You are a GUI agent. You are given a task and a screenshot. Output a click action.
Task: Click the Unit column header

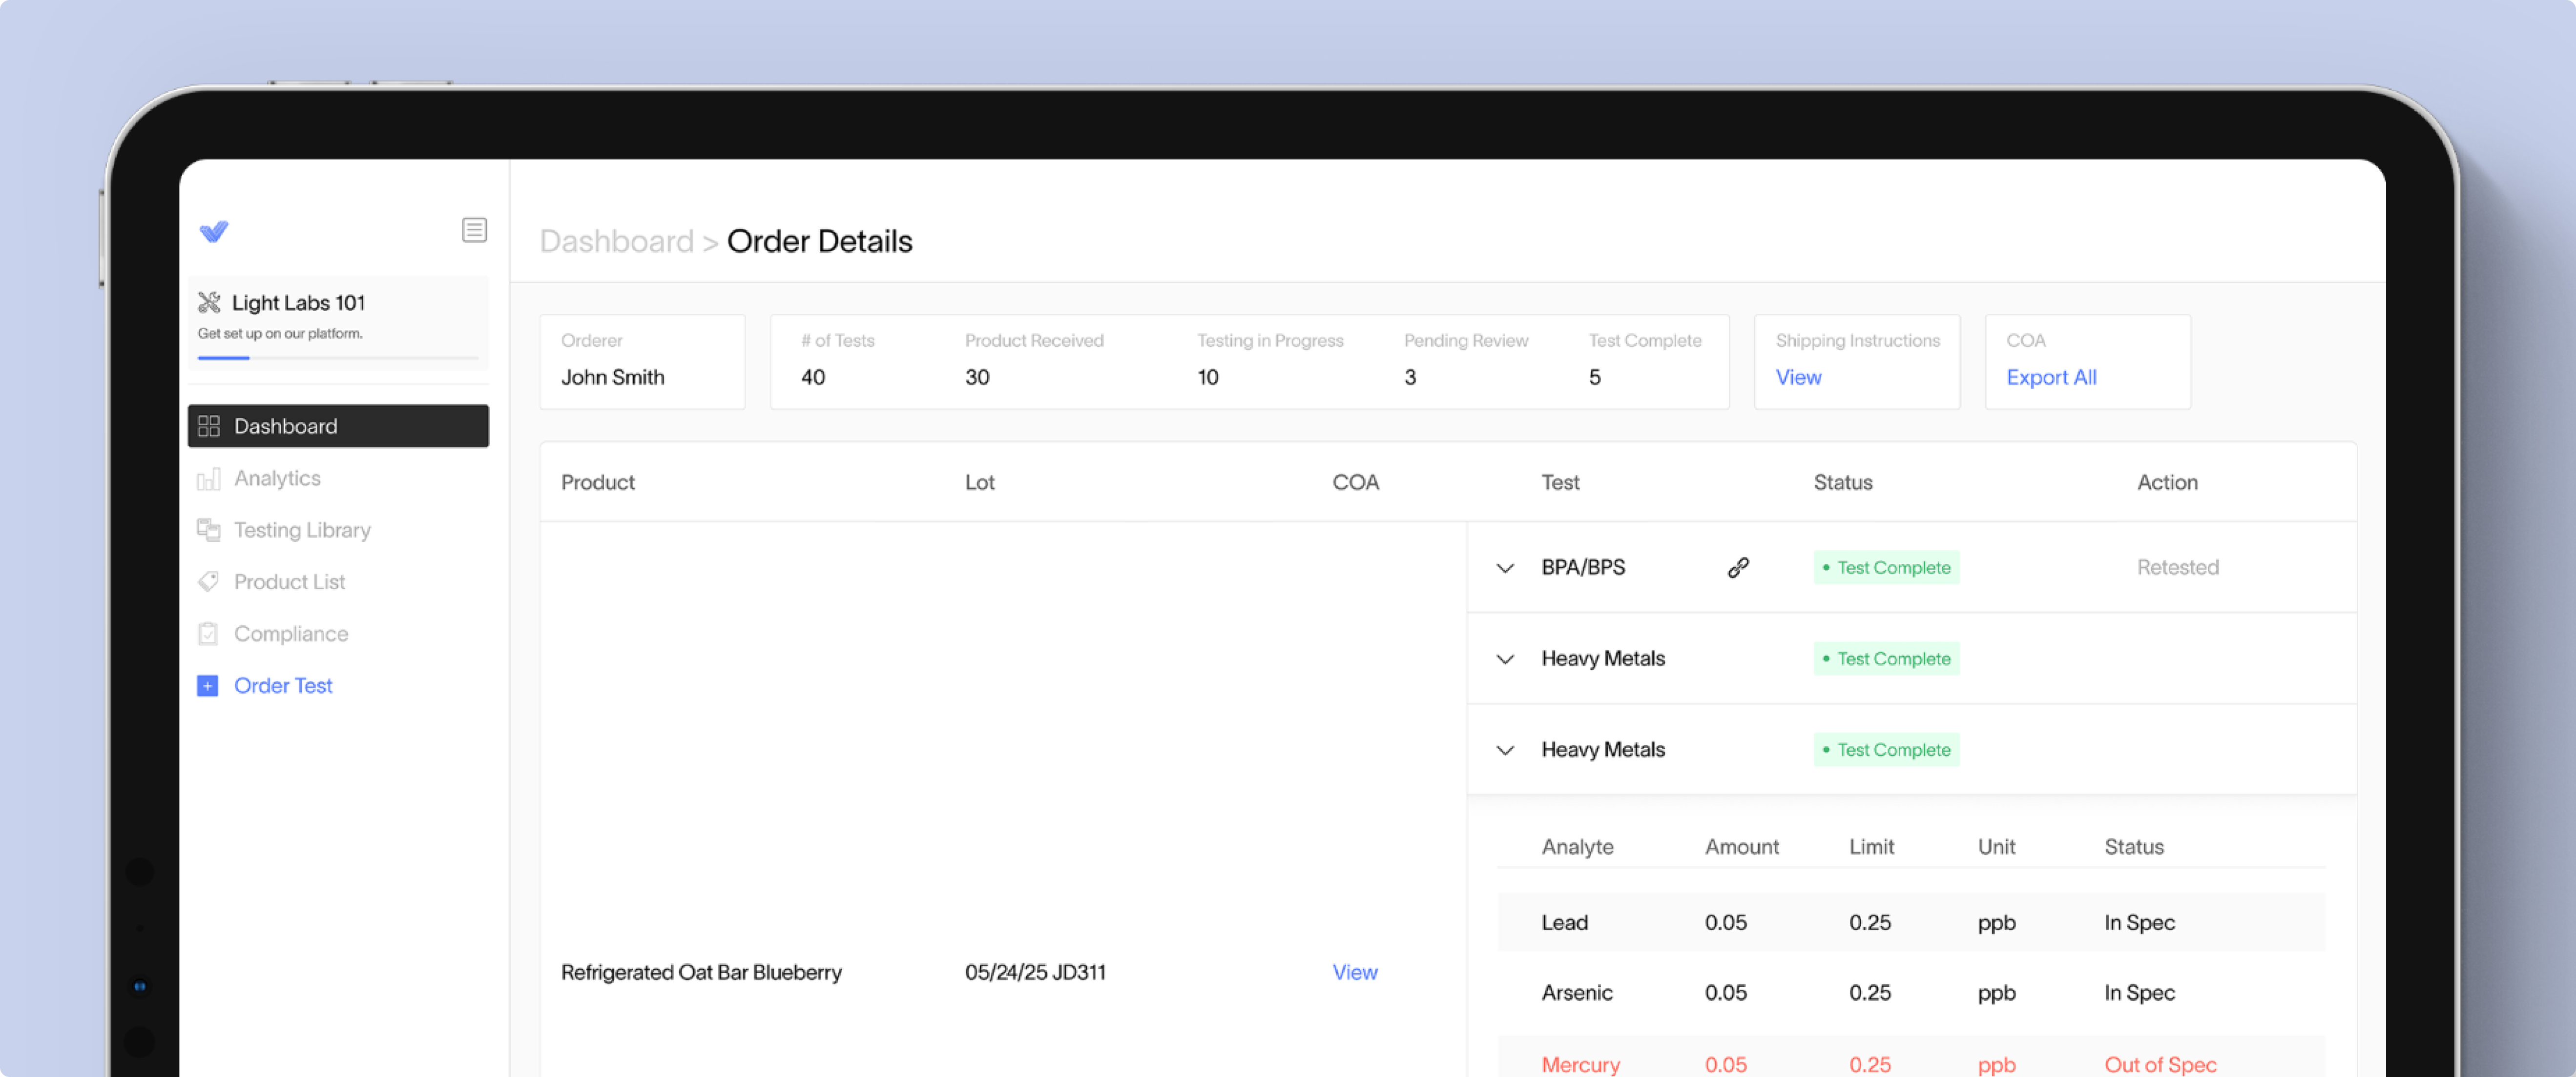click(1996, 847)
